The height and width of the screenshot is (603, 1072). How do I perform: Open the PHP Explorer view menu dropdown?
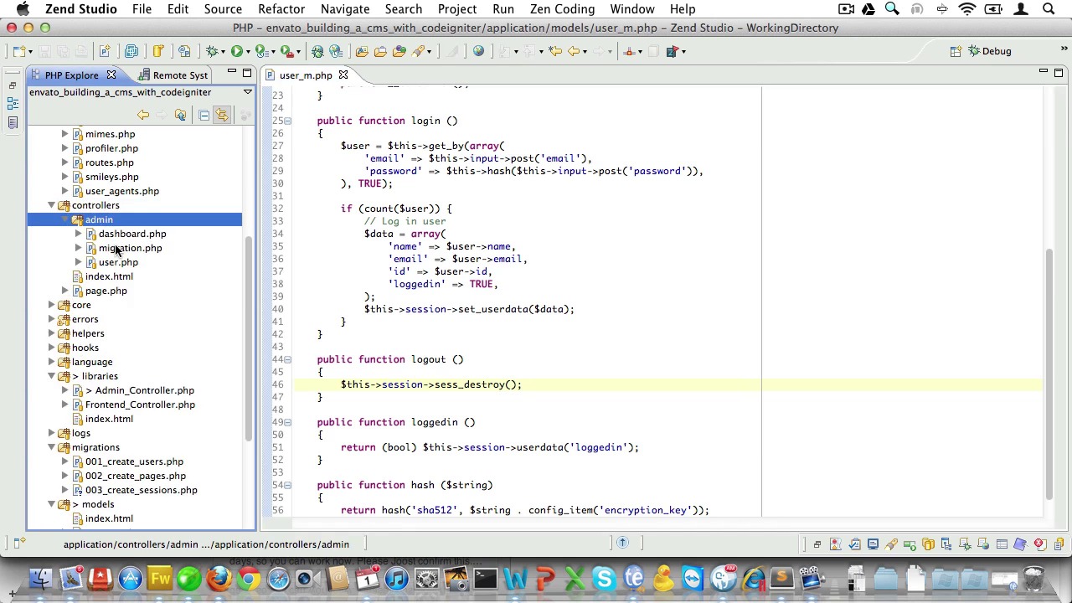(247, 92)
